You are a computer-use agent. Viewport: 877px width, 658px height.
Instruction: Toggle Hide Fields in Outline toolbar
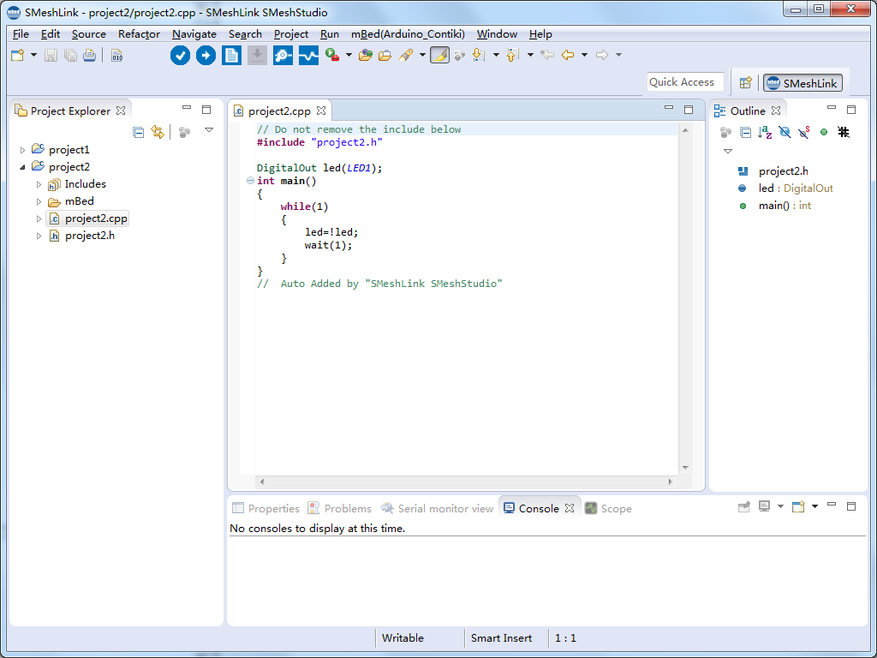[x=785, y=132]
